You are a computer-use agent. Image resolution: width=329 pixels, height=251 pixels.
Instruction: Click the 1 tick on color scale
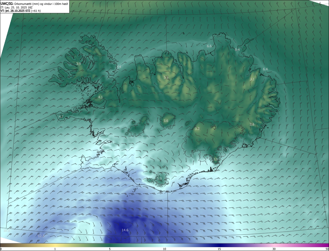(x=55, y=249)
